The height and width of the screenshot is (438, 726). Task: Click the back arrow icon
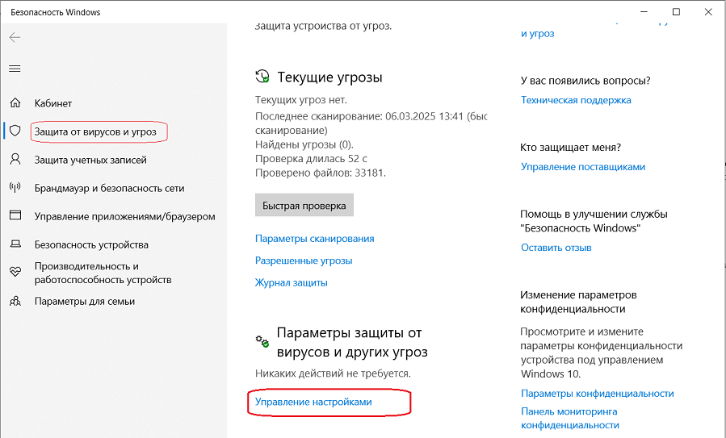pyautogui.click(x=15, y=37)
